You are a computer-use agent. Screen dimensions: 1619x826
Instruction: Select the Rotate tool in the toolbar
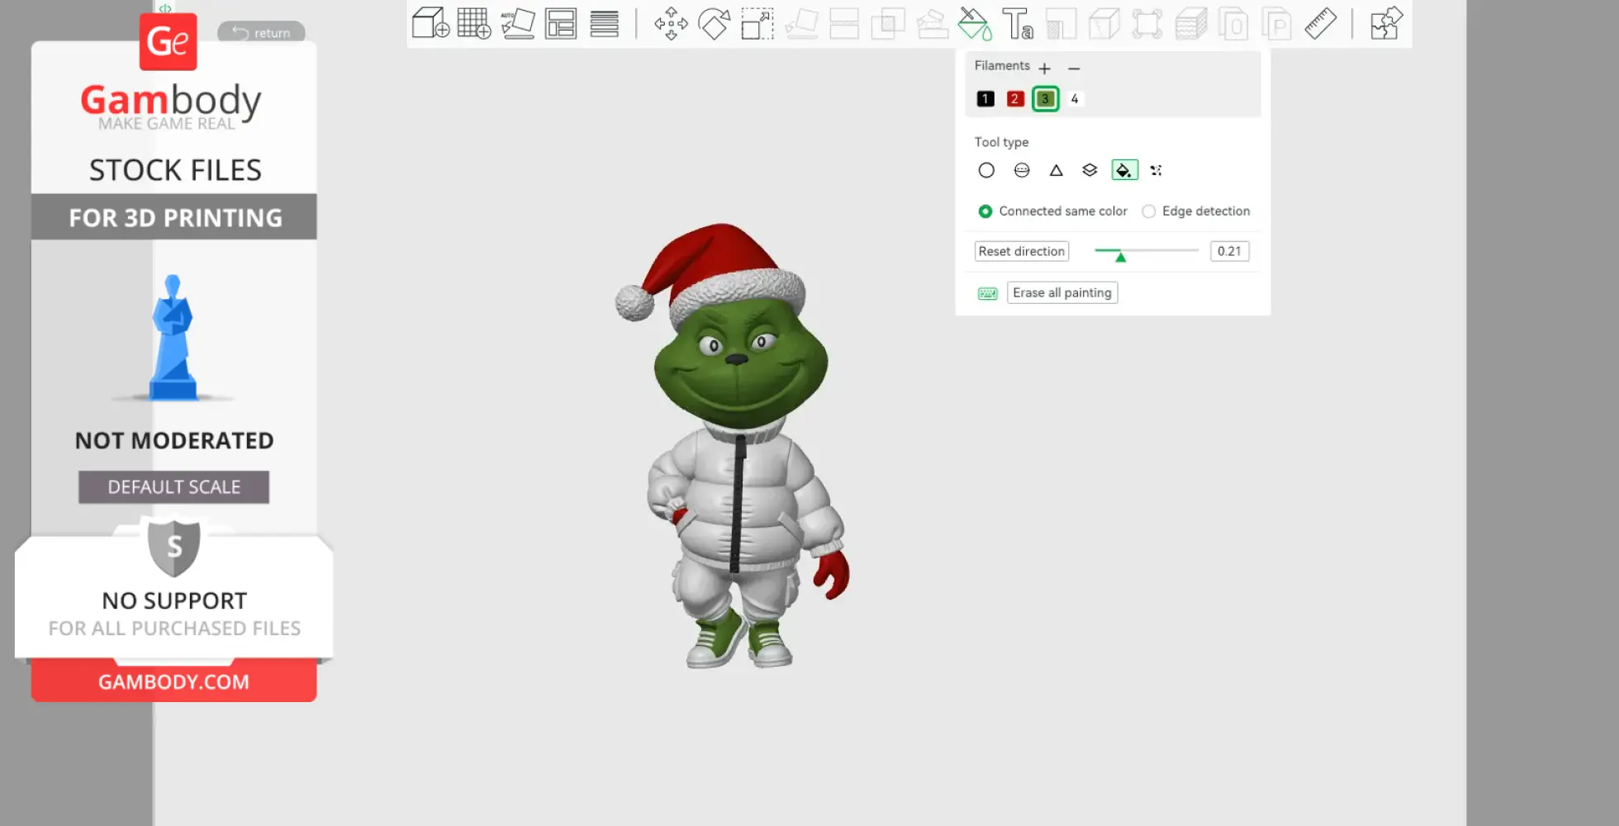714,24
